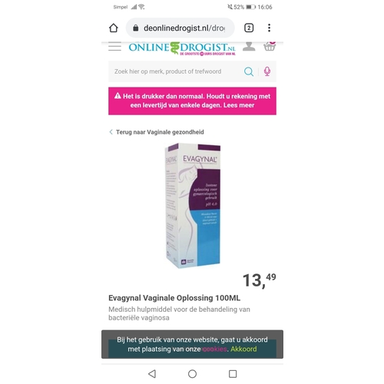Open the Evagynal Vaginale Oplossing 100ML title

(x=174, y=298)
